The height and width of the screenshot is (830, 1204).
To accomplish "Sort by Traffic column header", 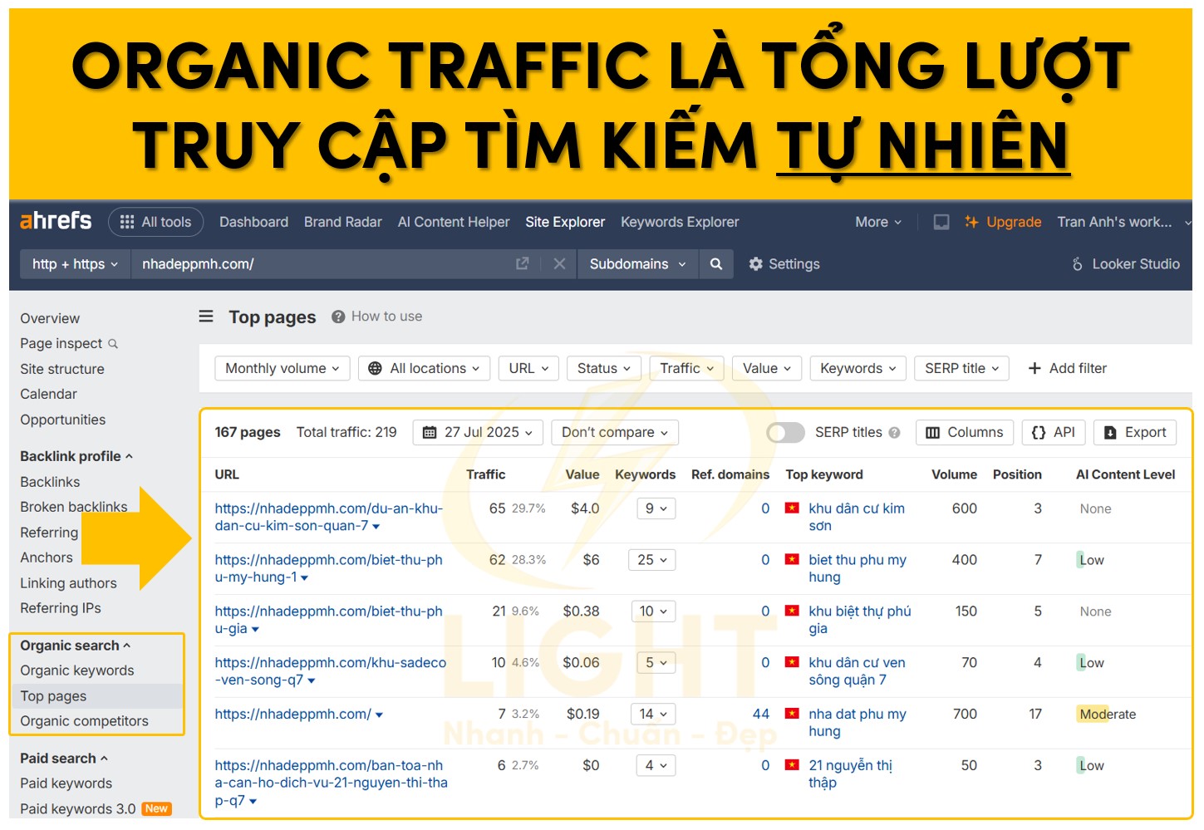I will point(485,474).
